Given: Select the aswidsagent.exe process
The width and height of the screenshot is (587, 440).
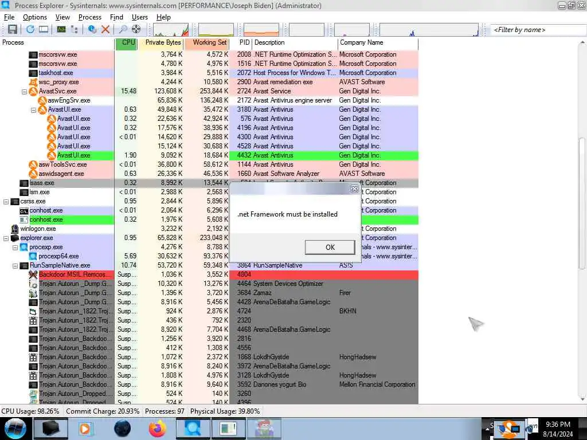Looking at the screenshot, I should pyautogui.click(x=209, y=174).
